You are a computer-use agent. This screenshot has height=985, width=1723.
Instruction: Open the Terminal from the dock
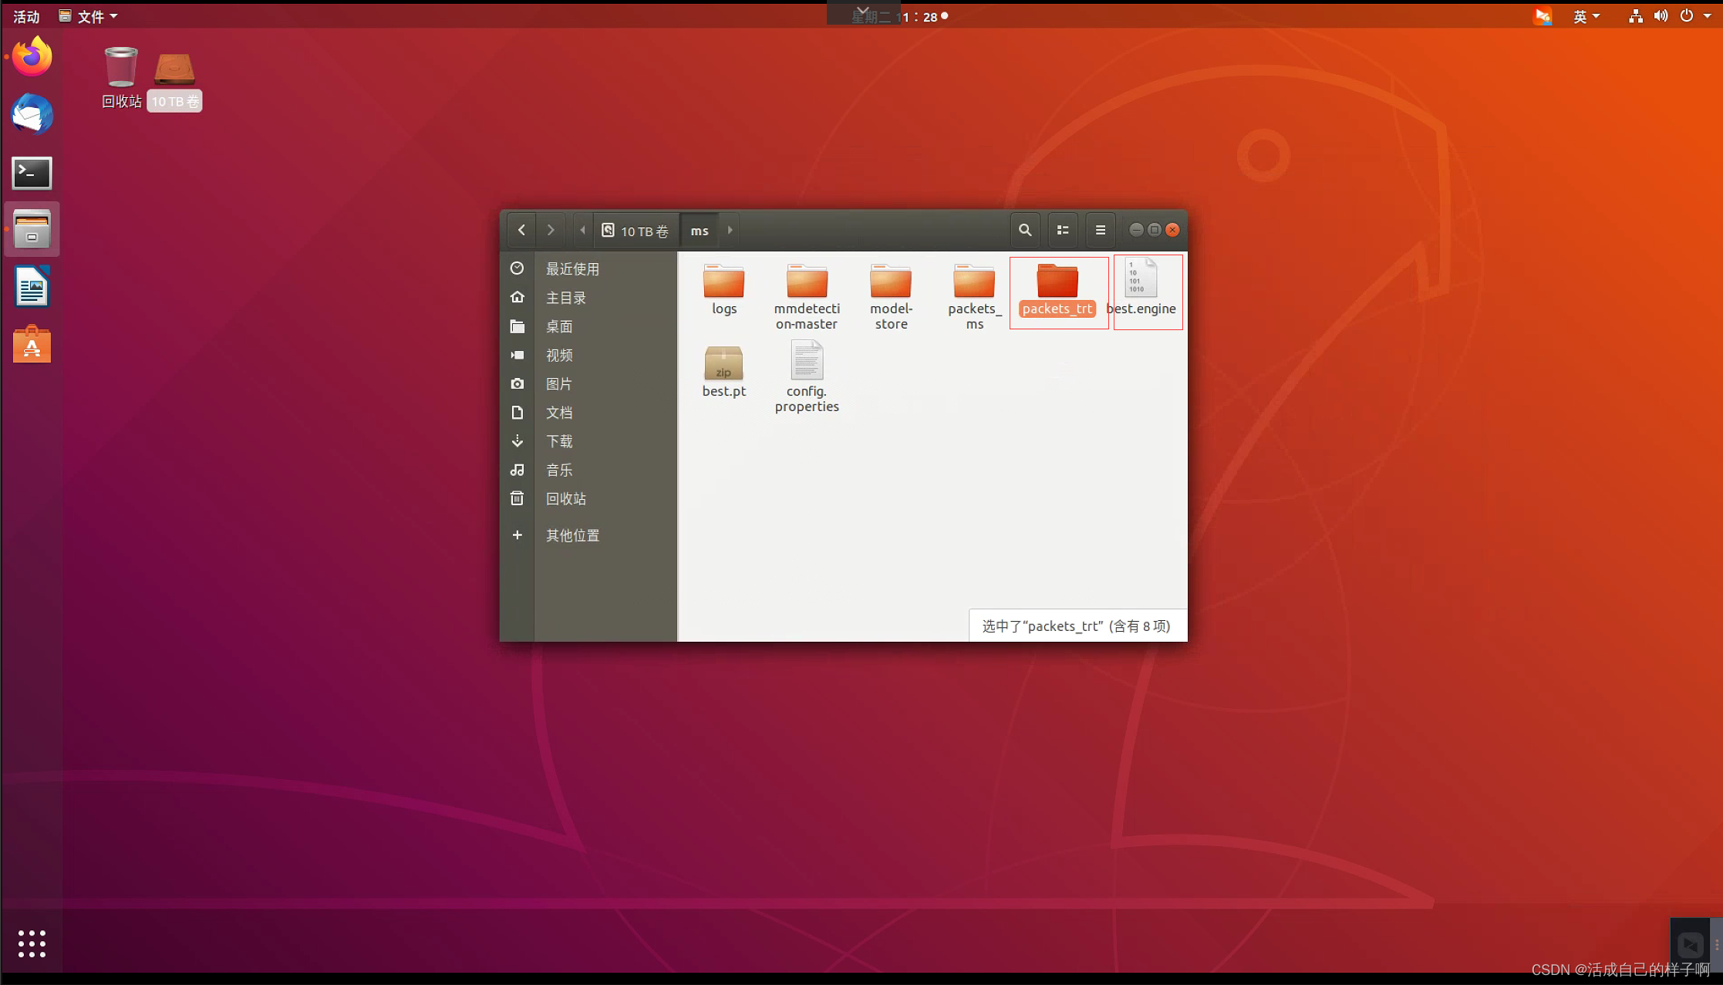point(32,173)
